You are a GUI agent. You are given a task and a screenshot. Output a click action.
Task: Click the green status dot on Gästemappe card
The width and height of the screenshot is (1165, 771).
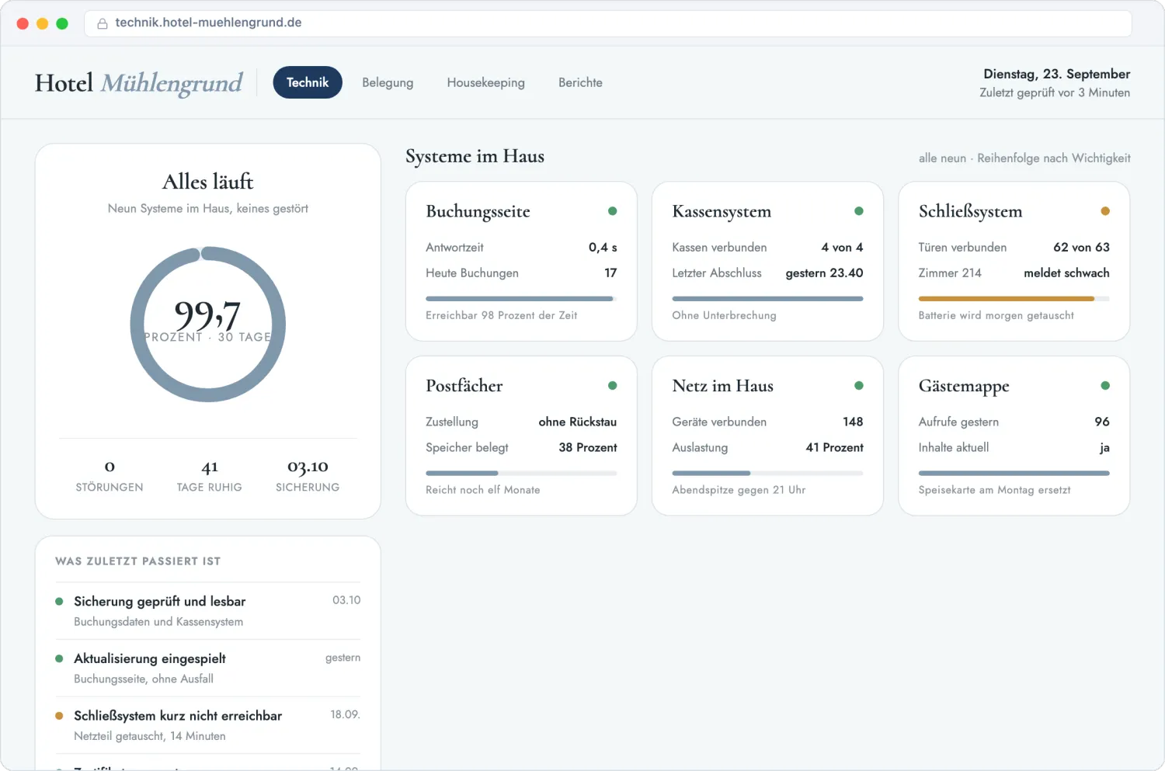tap(1105, 386)
